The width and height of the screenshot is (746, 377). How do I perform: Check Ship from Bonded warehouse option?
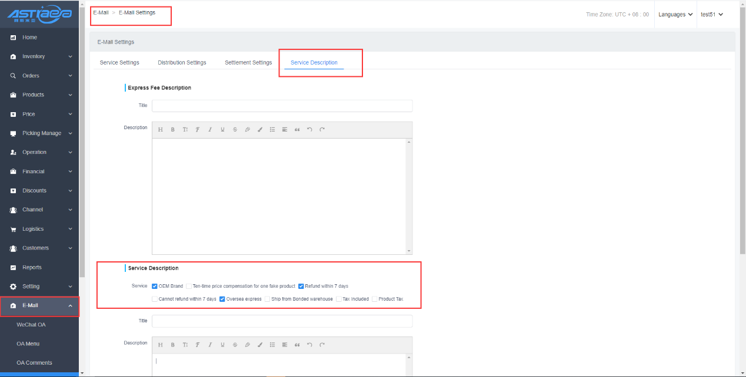pos(268,299)
